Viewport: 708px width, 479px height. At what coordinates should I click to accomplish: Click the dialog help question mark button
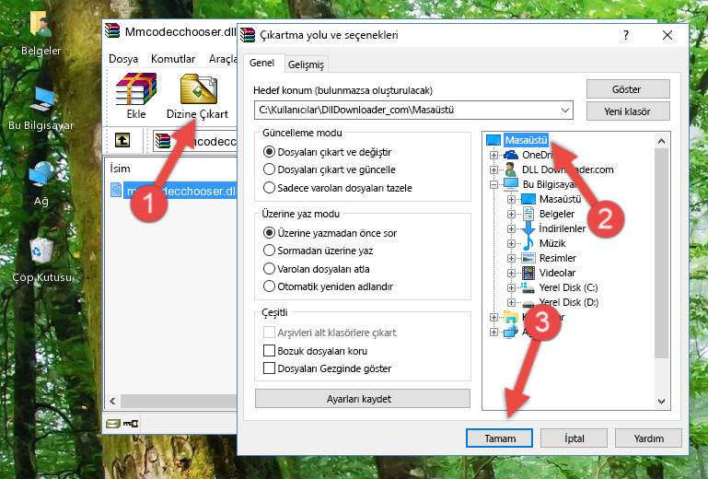[x=626, y=35]
